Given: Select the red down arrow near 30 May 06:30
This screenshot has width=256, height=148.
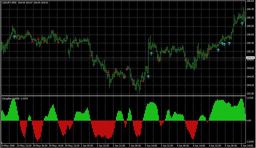Looking at the screenshot, I should point(38,39).
